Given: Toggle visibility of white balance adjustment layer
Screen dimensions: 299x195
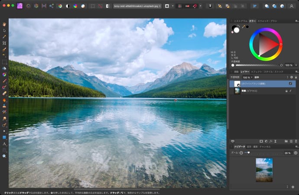Looking at the screenshot, I should (290, 84).
